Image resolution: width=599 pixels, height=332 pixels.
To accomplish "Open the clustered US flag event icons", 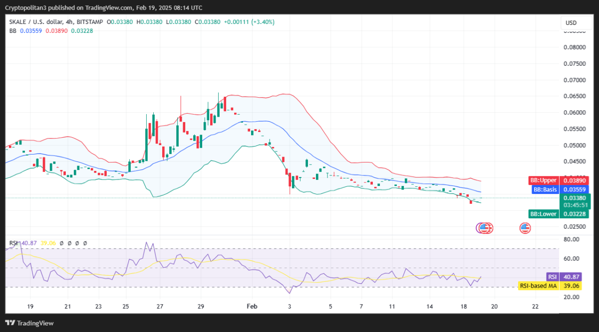I will pos(485,228).
